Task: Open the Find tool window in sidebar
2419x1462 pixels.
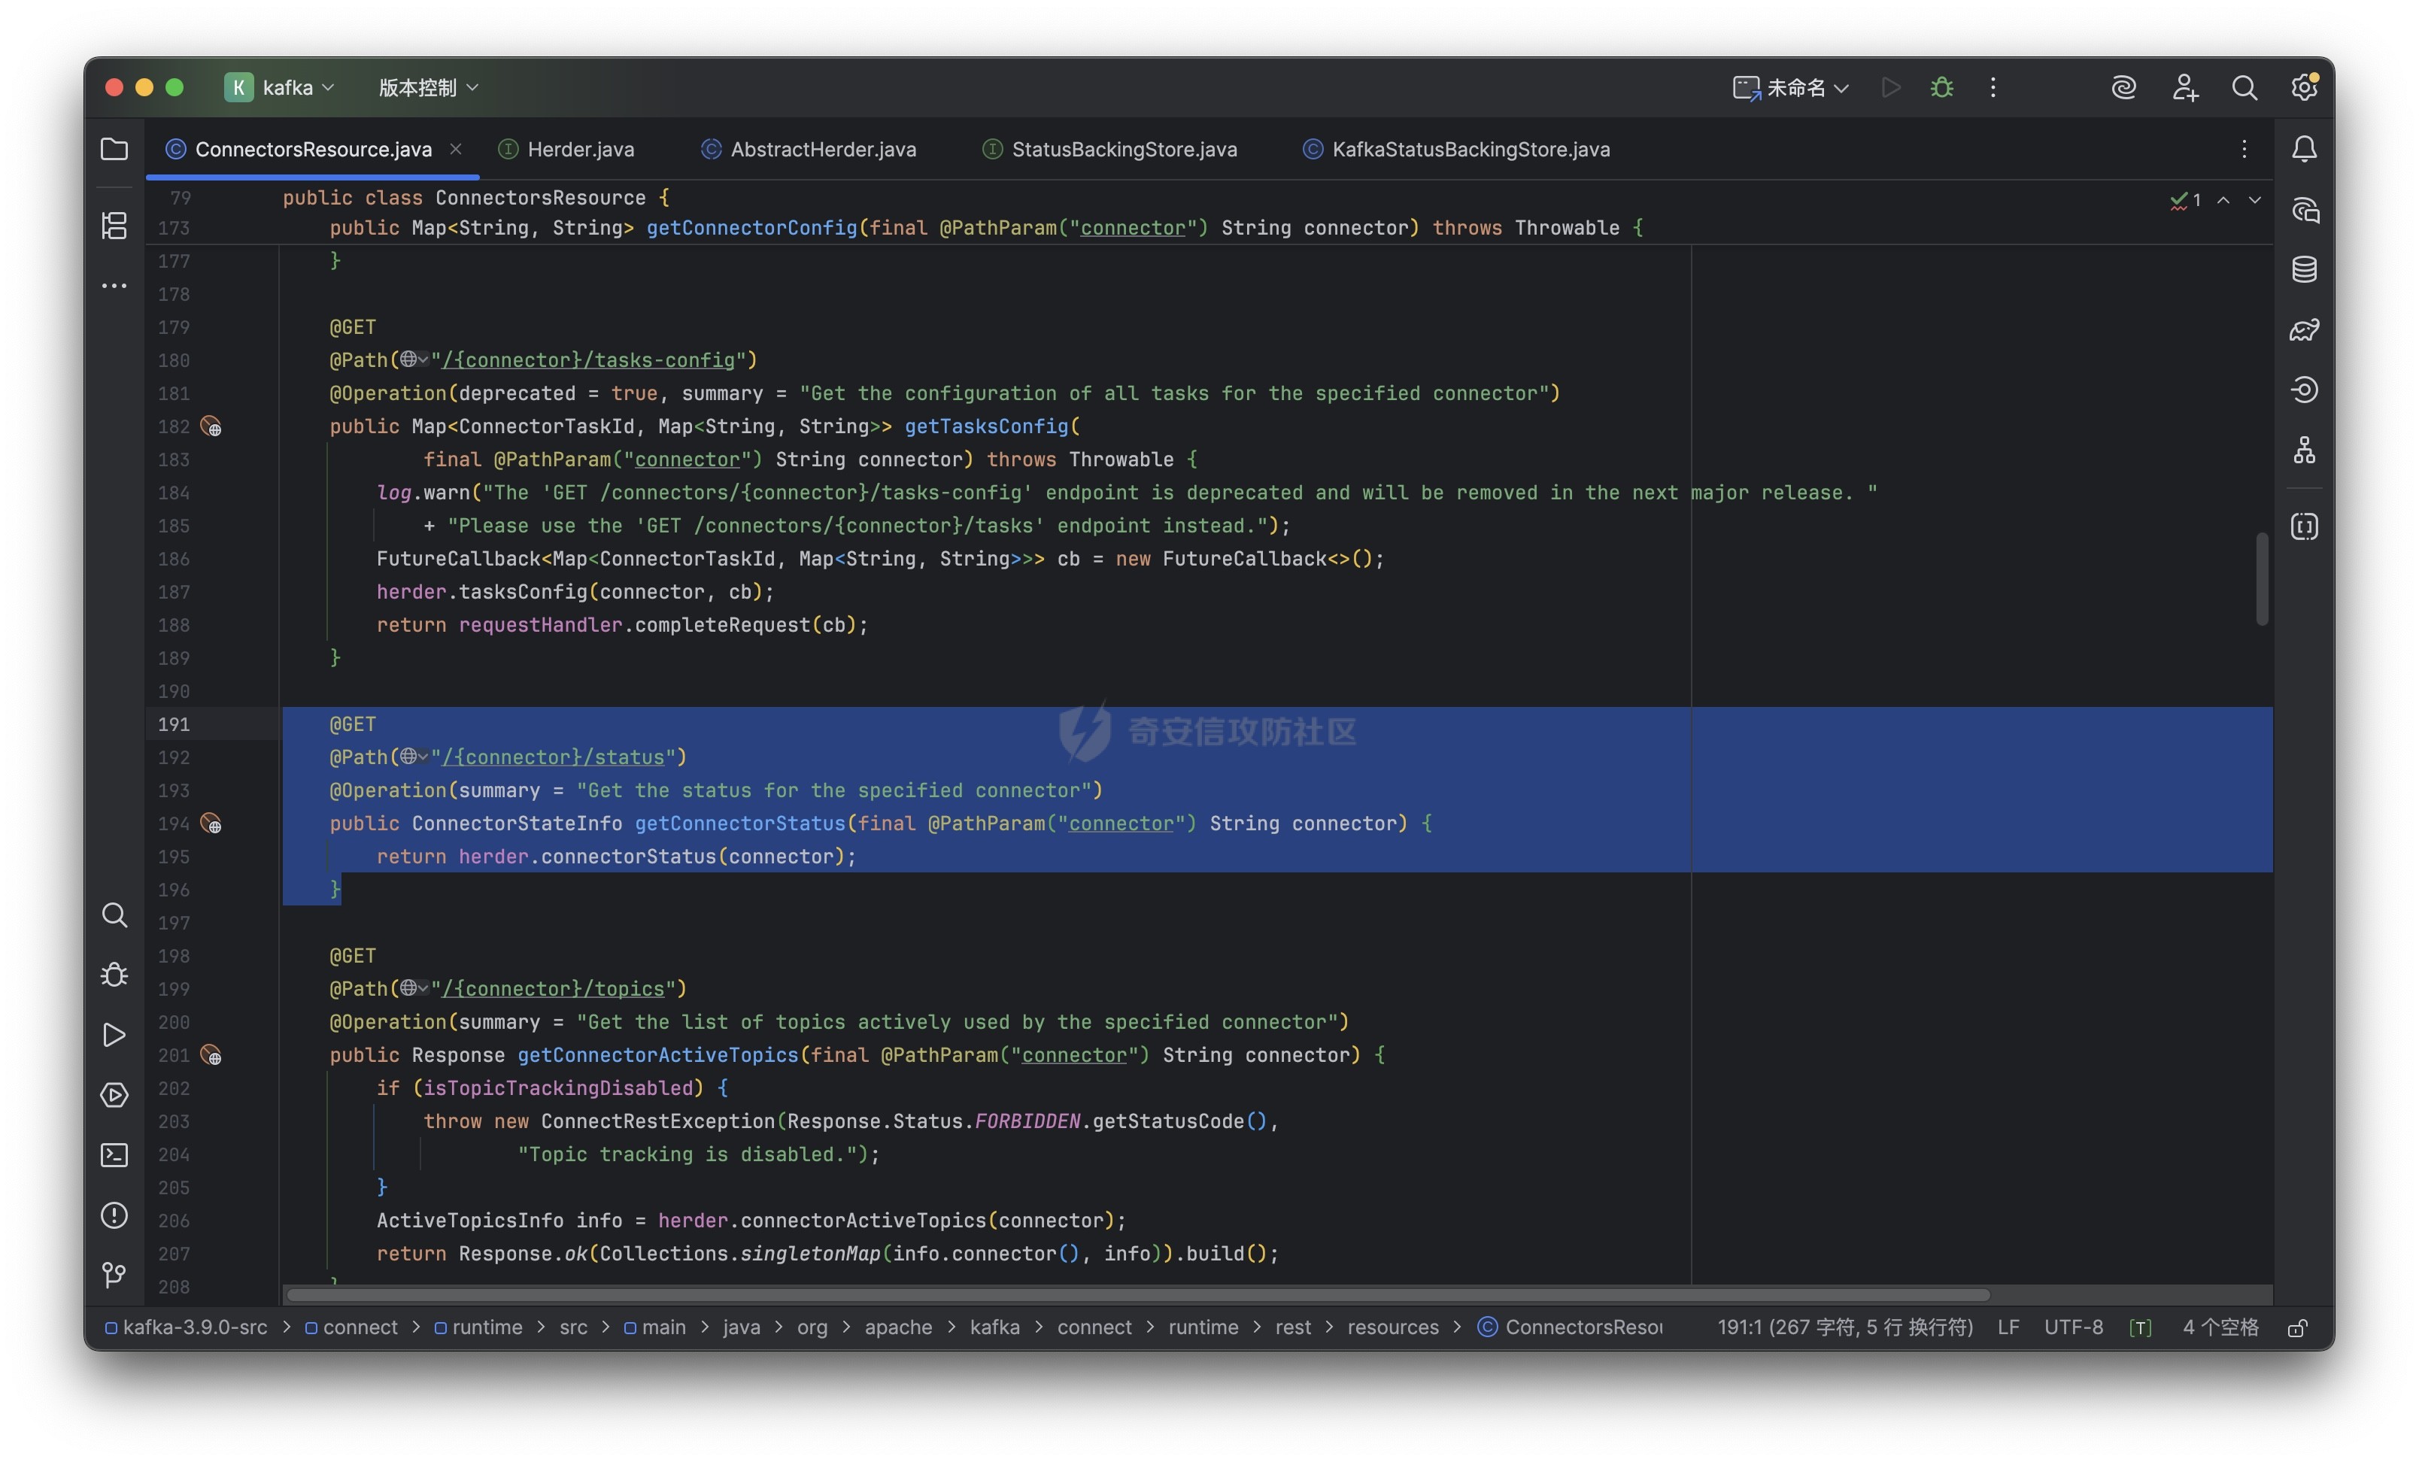Action: click(x=114, y=915)
